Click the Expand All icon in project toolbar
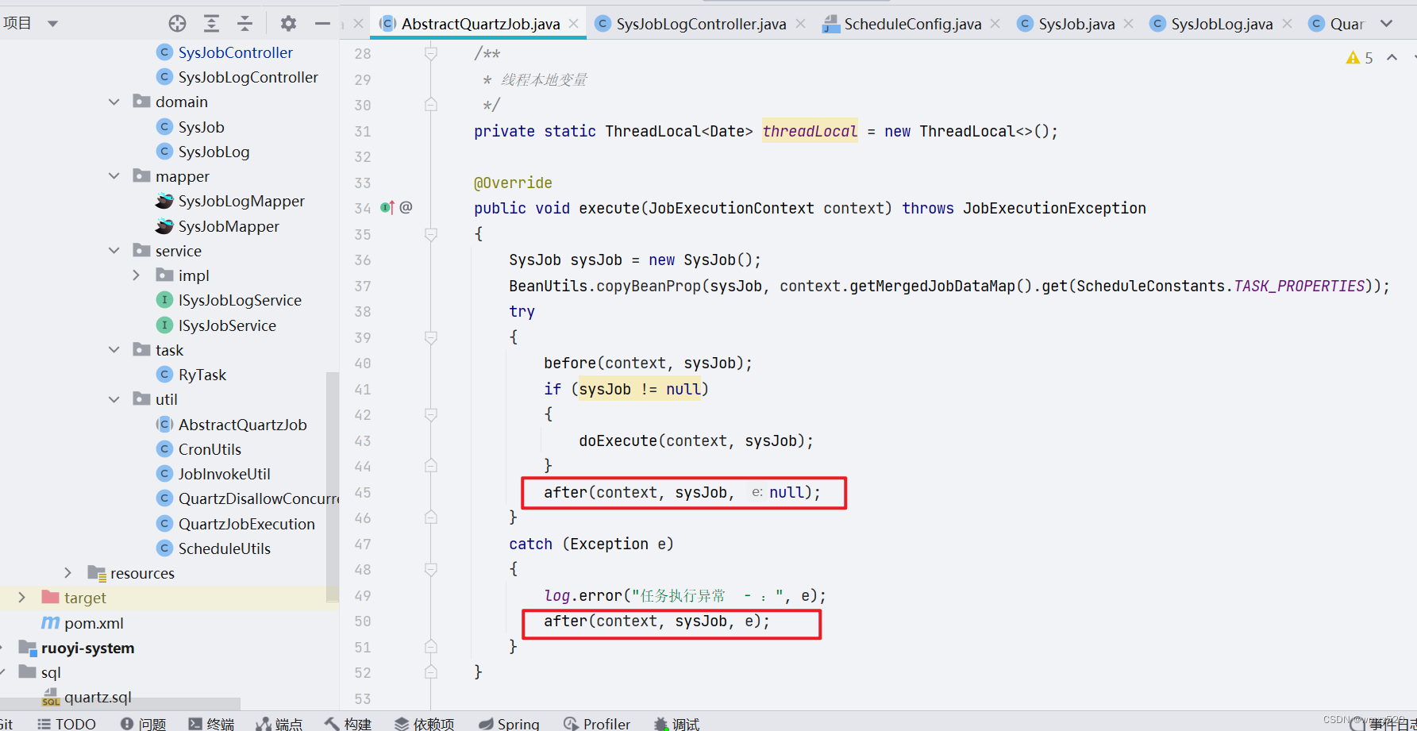Screen dimensions: 1417x731 pos(211,23)
